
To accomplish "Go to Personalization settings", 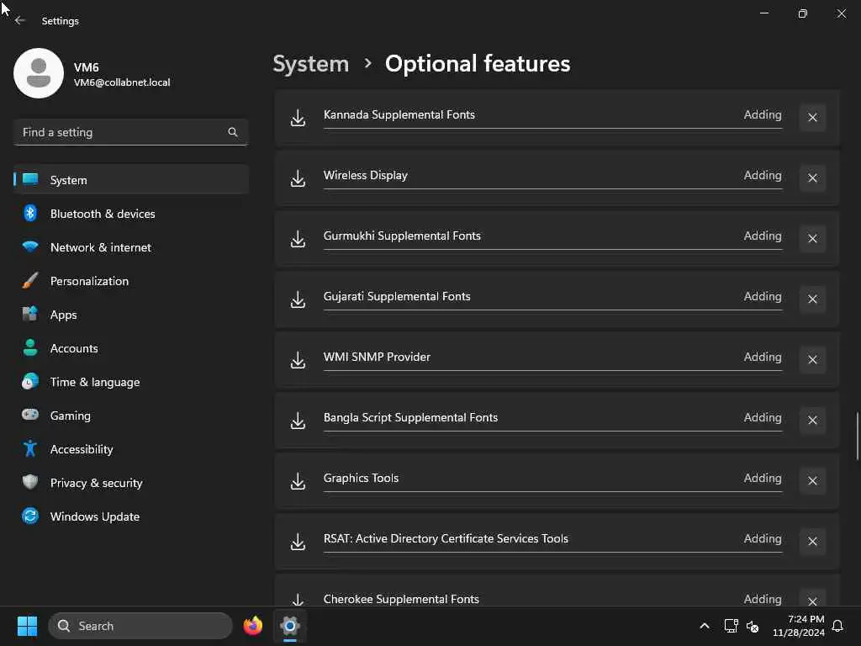I will 89,281.
